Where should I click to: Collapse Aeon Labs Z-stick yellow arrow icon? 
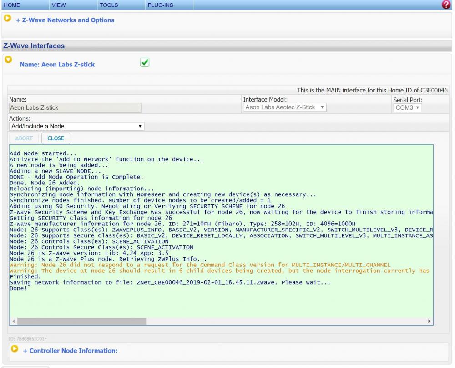pyautogui.click(x=7, y=60)
